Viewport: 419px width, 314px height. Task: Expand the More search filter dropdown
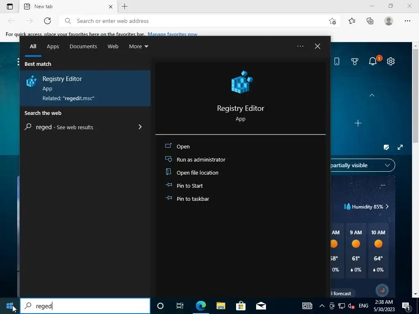coord(138,47)
